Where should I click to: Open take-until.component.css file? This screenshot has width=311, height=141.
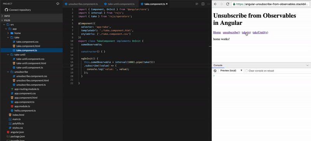pos(30,59)
